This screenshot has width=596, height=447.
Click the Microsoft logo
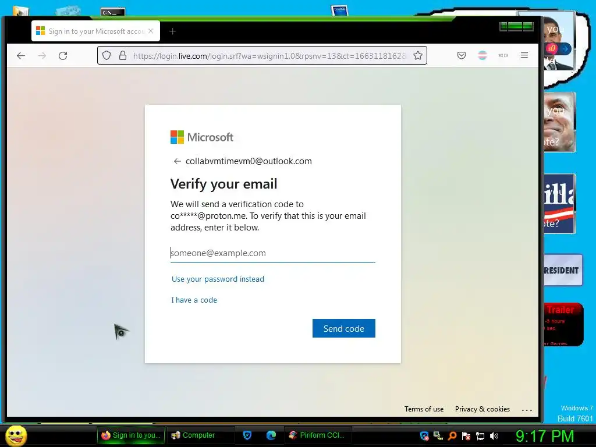[202, 137]
